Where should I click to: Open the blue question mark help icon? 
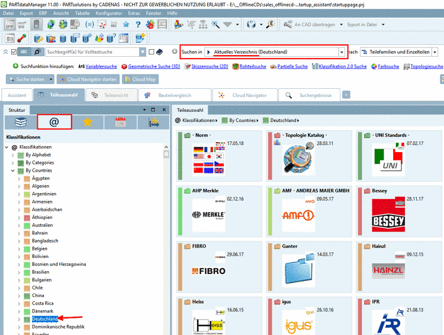pos(138,25)
